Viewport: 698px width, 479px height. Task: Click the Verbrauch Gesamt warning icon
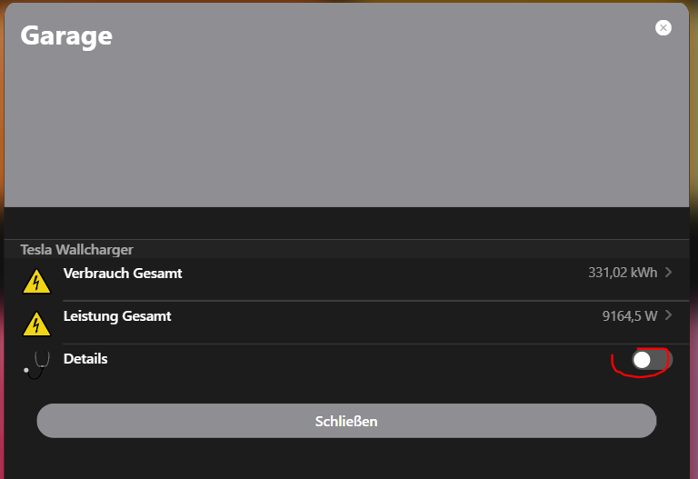tap(36, 281)
